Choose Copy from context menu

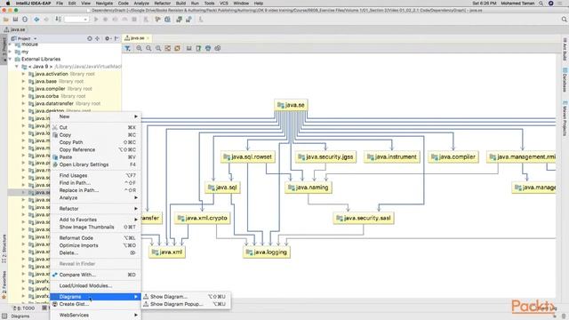(x=95, y=135)
